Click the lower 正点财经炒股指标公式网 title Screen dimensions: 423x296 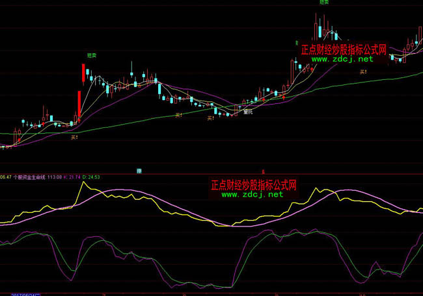[254, 184]
